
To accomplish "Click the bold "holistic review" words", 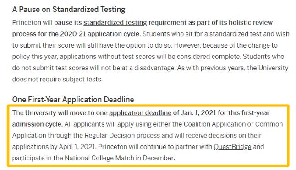I will 251,22.
